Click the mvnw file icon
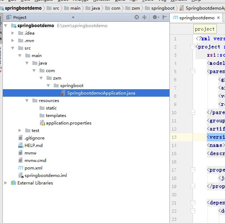This screenshot has width=225, height=223. [21, 153]
